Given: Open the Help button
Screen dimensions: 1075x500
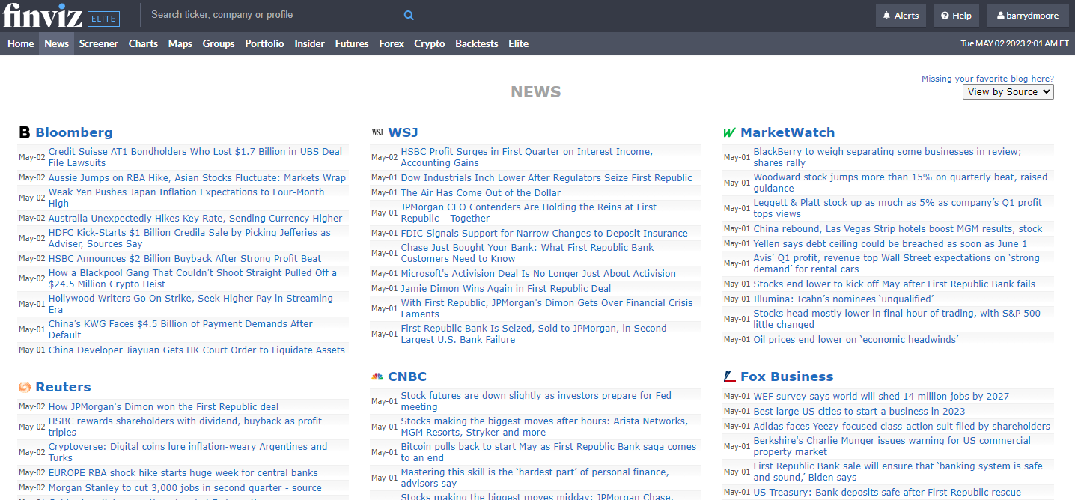Looking at the screenshot, I should pyautogui.click(x=956, y=16).
